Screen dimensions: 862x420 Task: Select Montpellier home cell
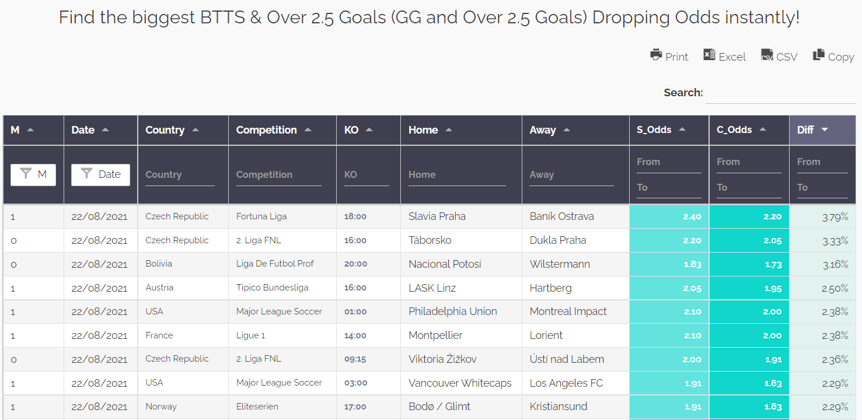(x=462, y=335)
